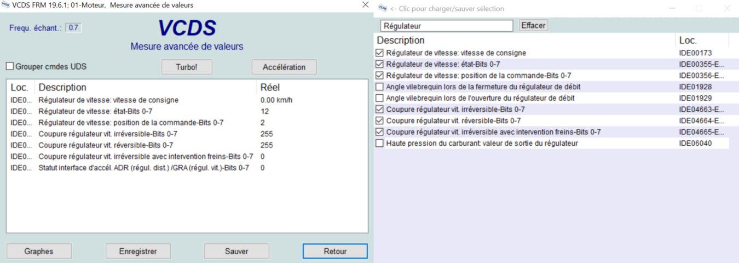Select measured row Coupure régulateur vit. irréversible-Bits 0-7
The height and width of the screenshot is (263, 739).
tap(187, 134)
